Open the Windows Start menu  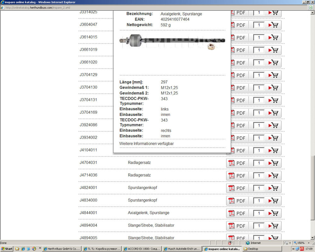pyautogui.click(x=7, y=249)
